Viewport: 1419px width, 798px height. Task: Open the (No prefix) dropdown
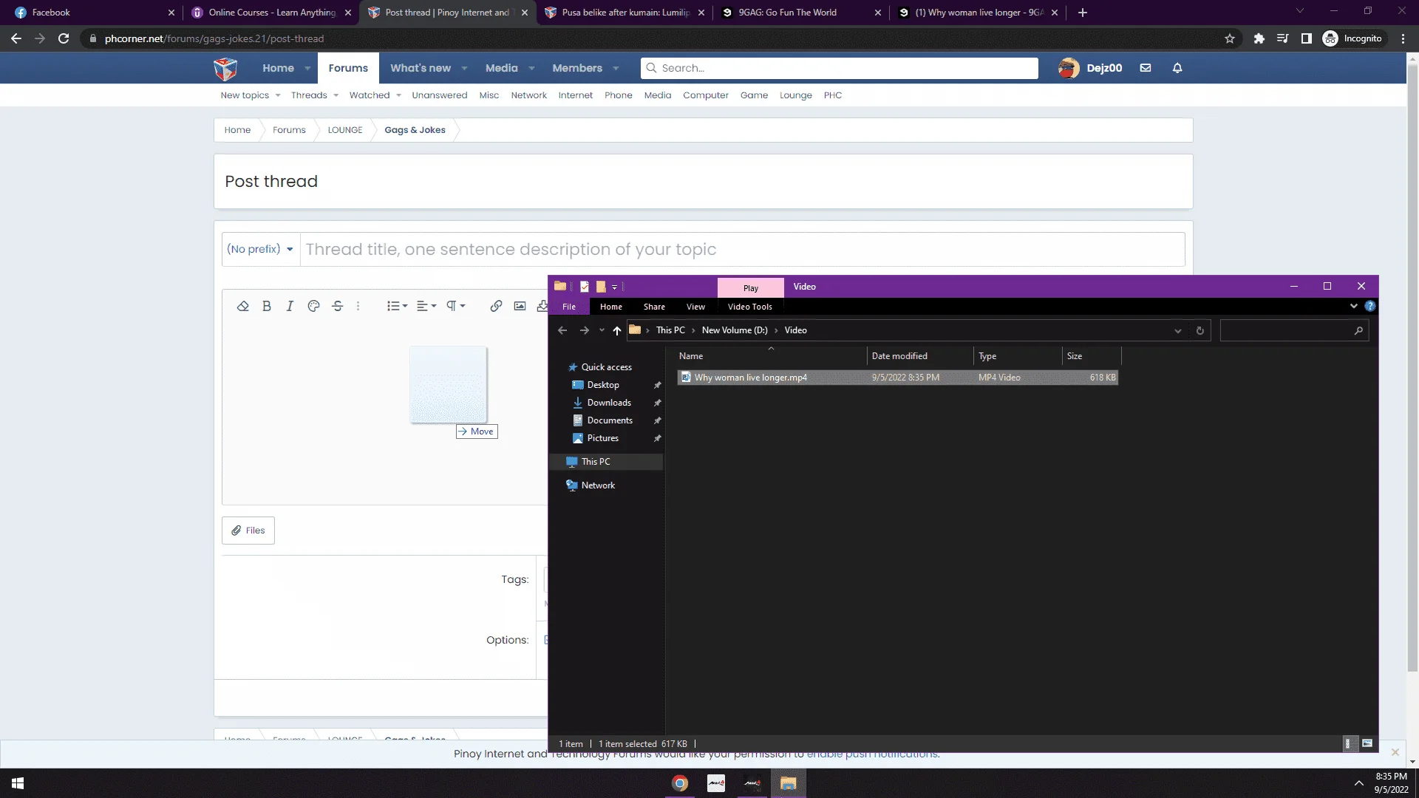coord(261,249)
